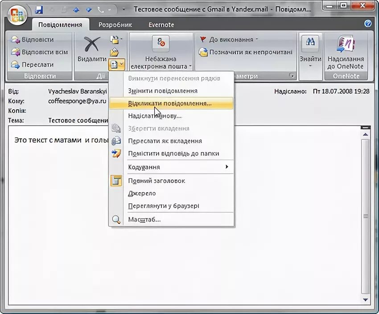
Task: Click the create rule folder icon
Action: pyautogui.click(x=114, y=52)
